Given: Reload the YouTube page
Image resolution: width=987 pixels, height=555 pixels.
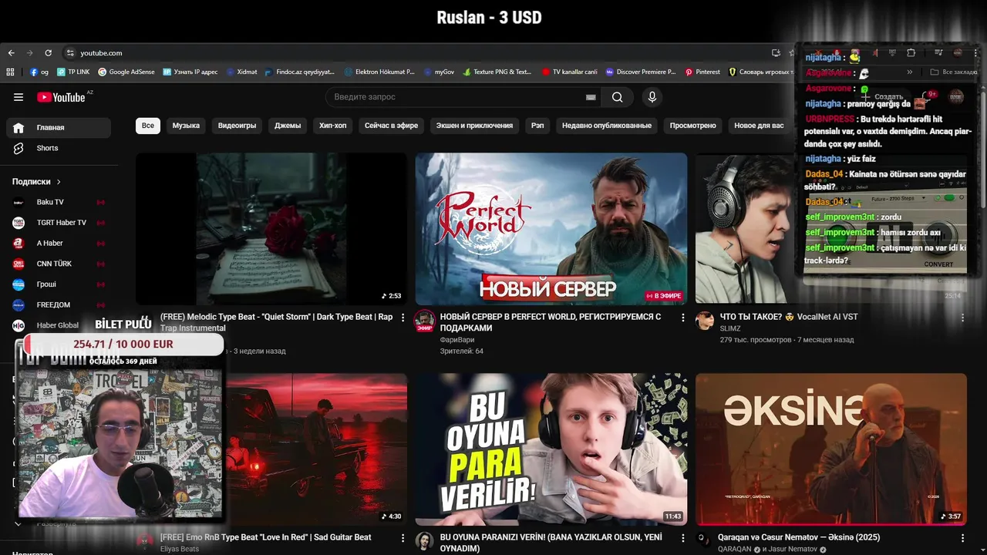Looking at the screenshot, I should 48,53.
